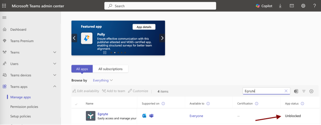Click Edit availability button
Screen dimensions: 321x125
click(85, 91)
